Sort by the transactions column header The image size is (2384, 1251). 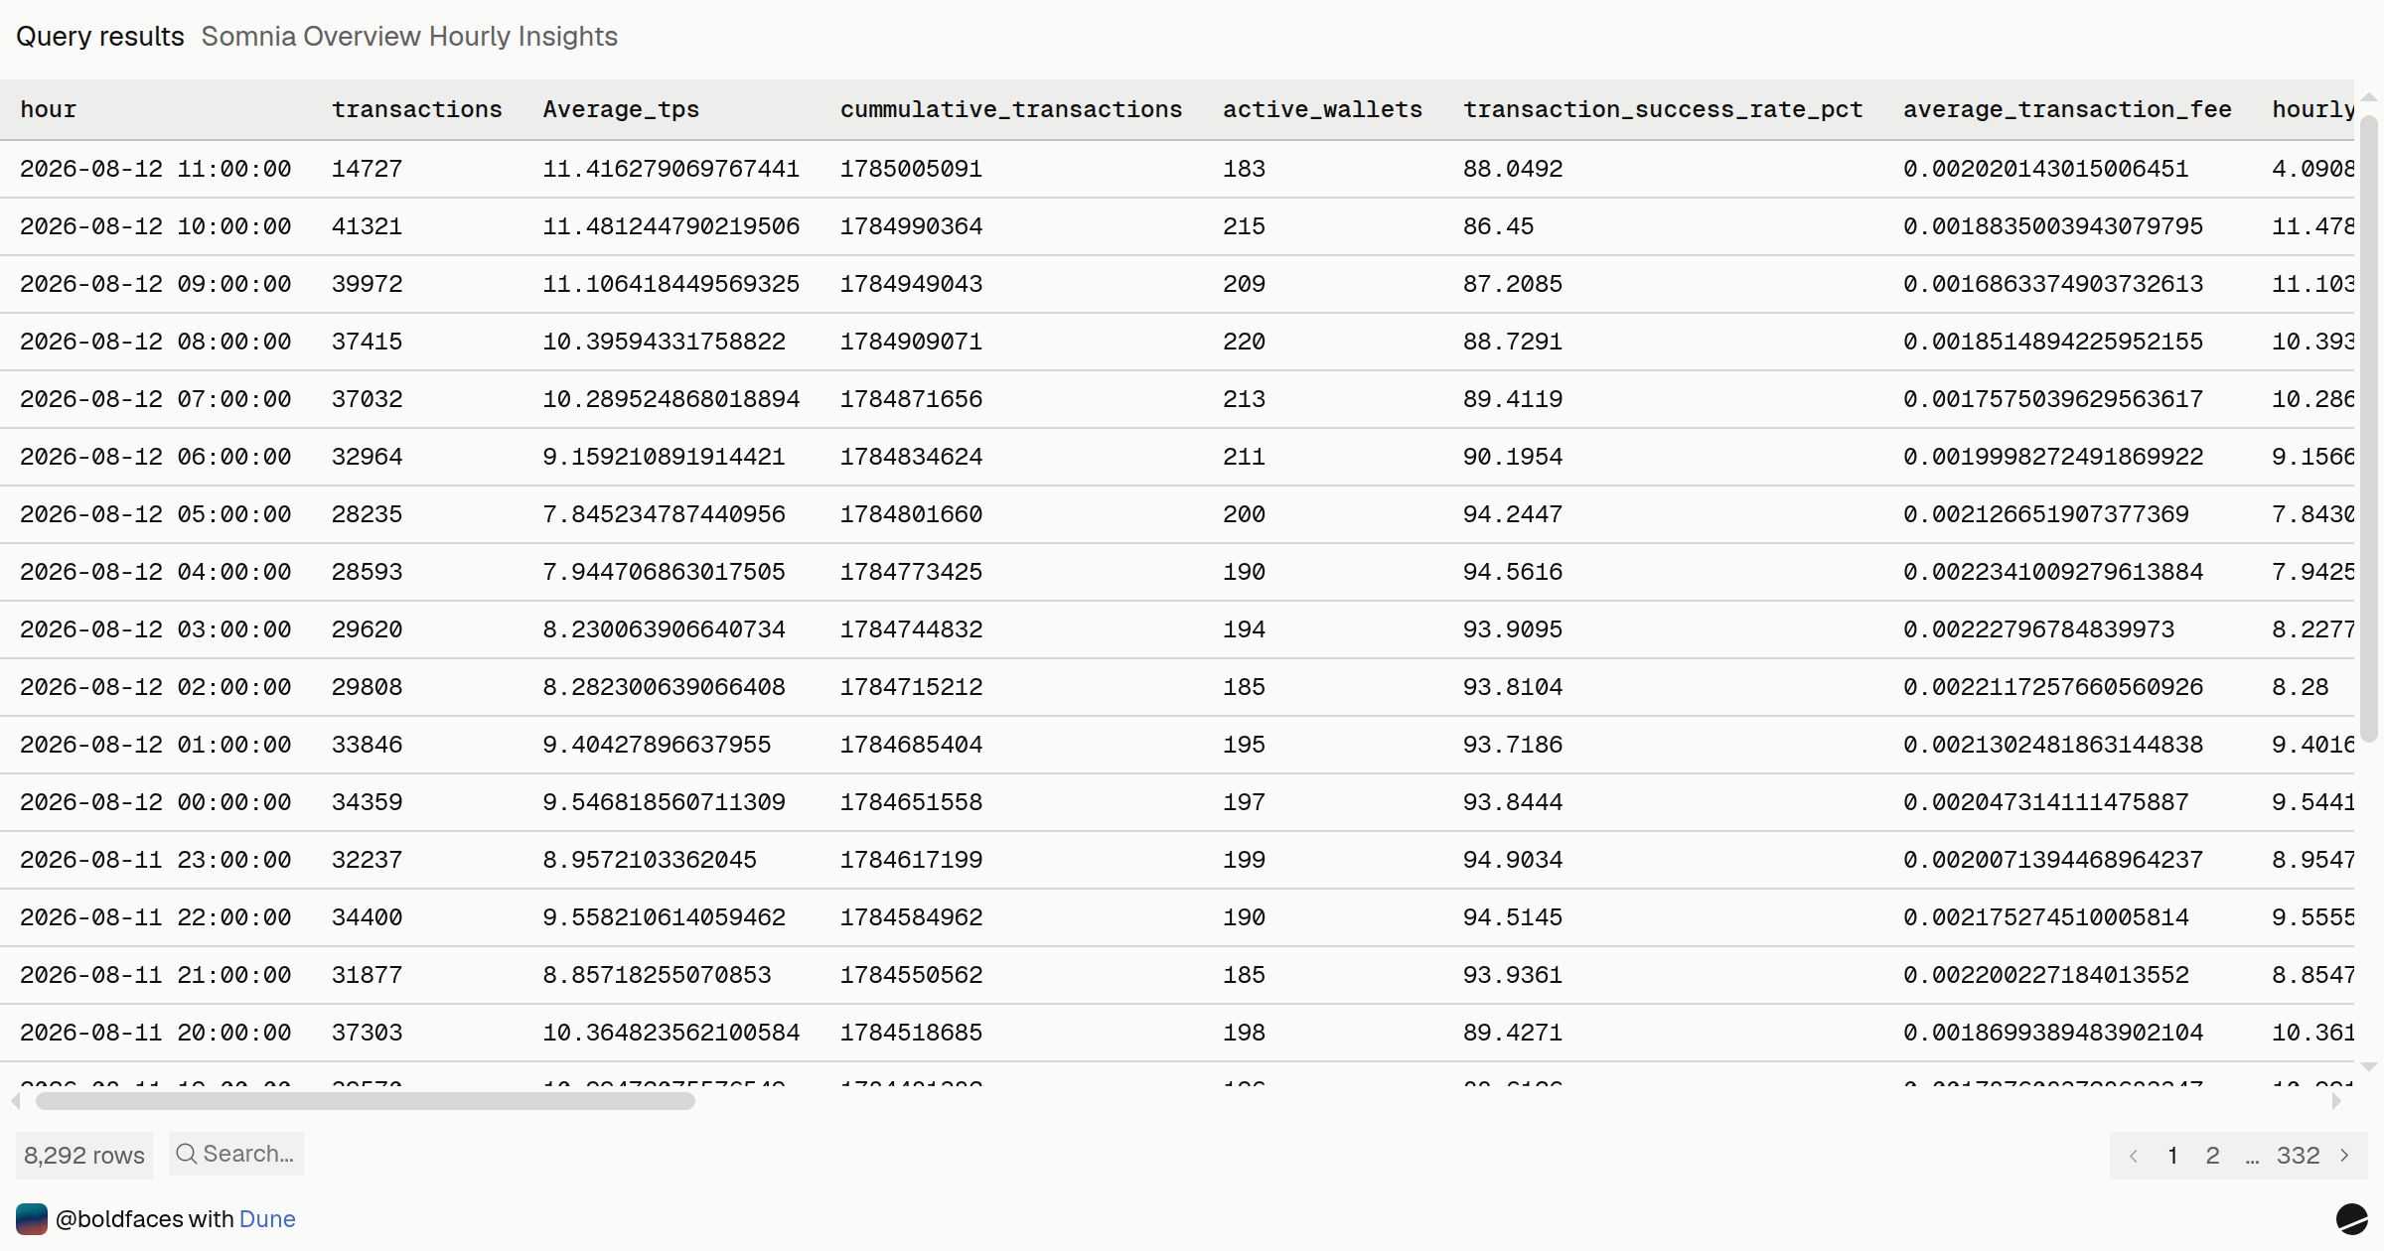tap(416, 109)
